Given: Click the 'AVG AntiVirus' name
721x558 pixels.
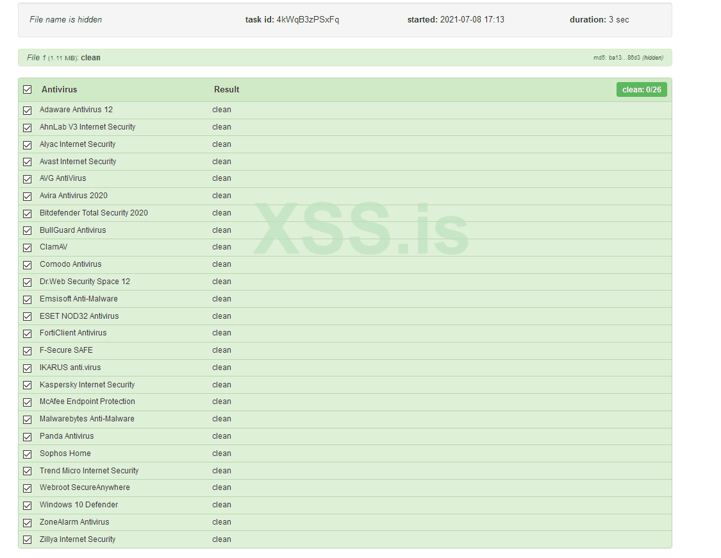Looking at the screenshot, I should pyautogui.click(x=63, y=178).
